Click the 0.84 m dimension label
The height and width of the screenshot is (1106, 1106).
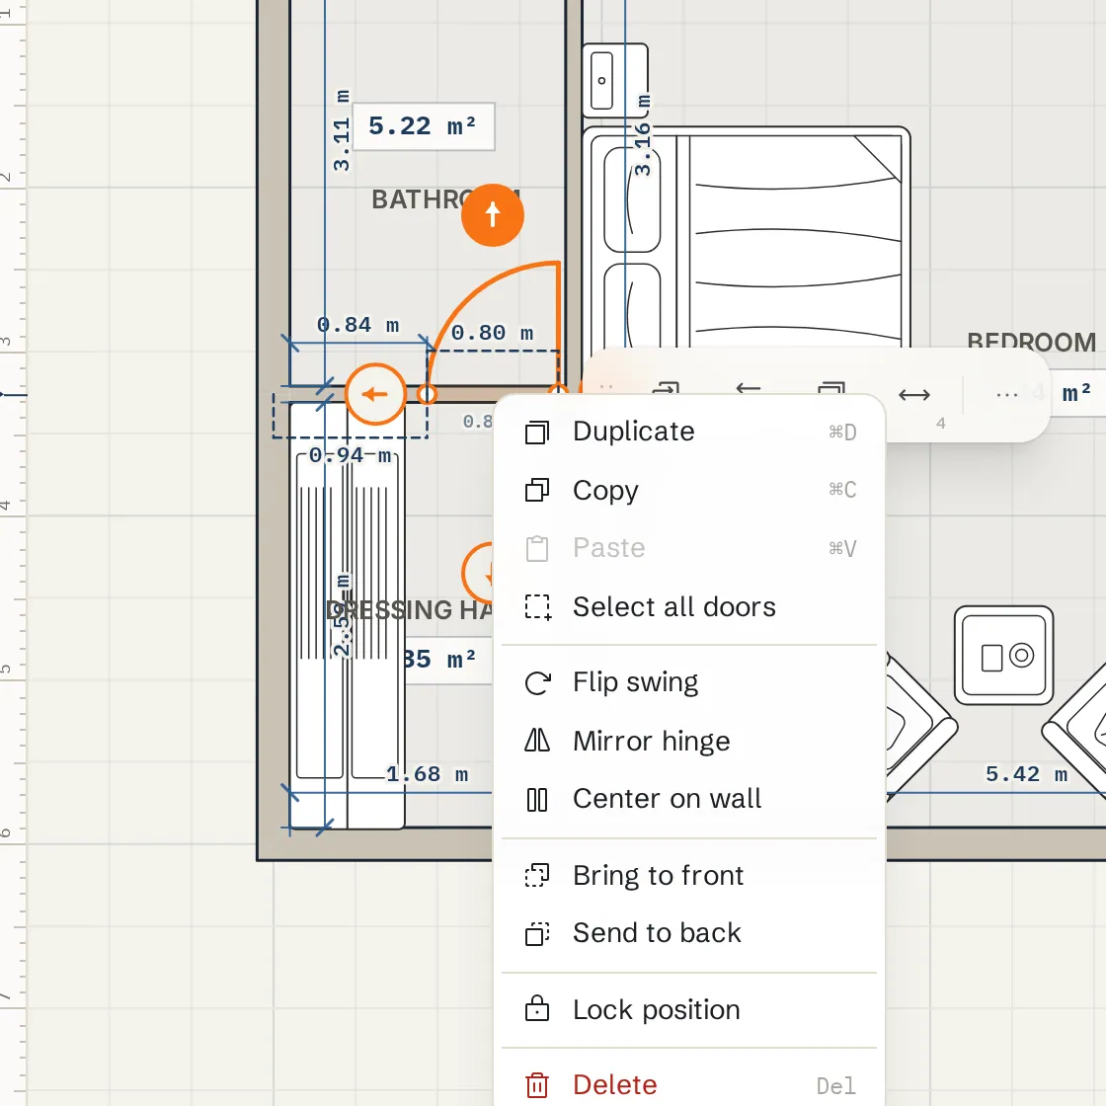[357, 325]
